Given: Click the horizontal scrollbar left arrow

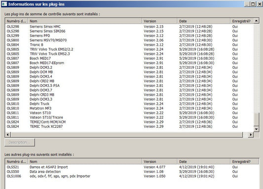Looking at the screenshot, I should [8, 135].
